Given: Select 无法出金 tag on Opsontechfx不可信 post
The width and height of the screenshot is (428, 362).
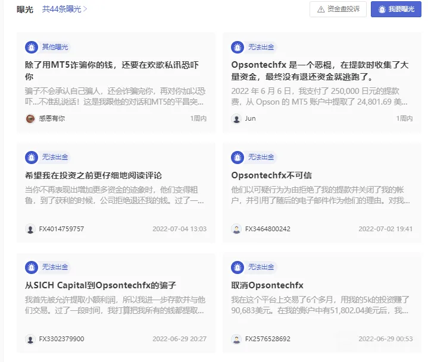Looking at the screenshot, I should [x=261, y=157].
